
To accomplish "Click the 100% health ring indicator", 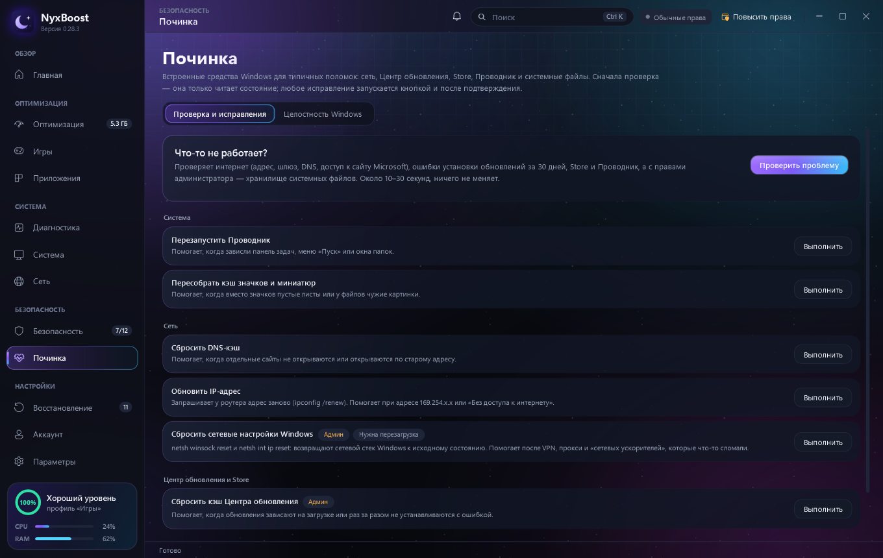I will tap(28, 502).
